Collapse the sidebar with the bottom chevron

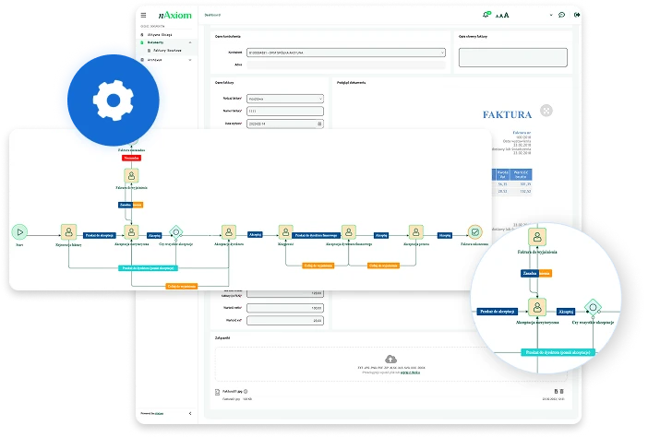189,413
